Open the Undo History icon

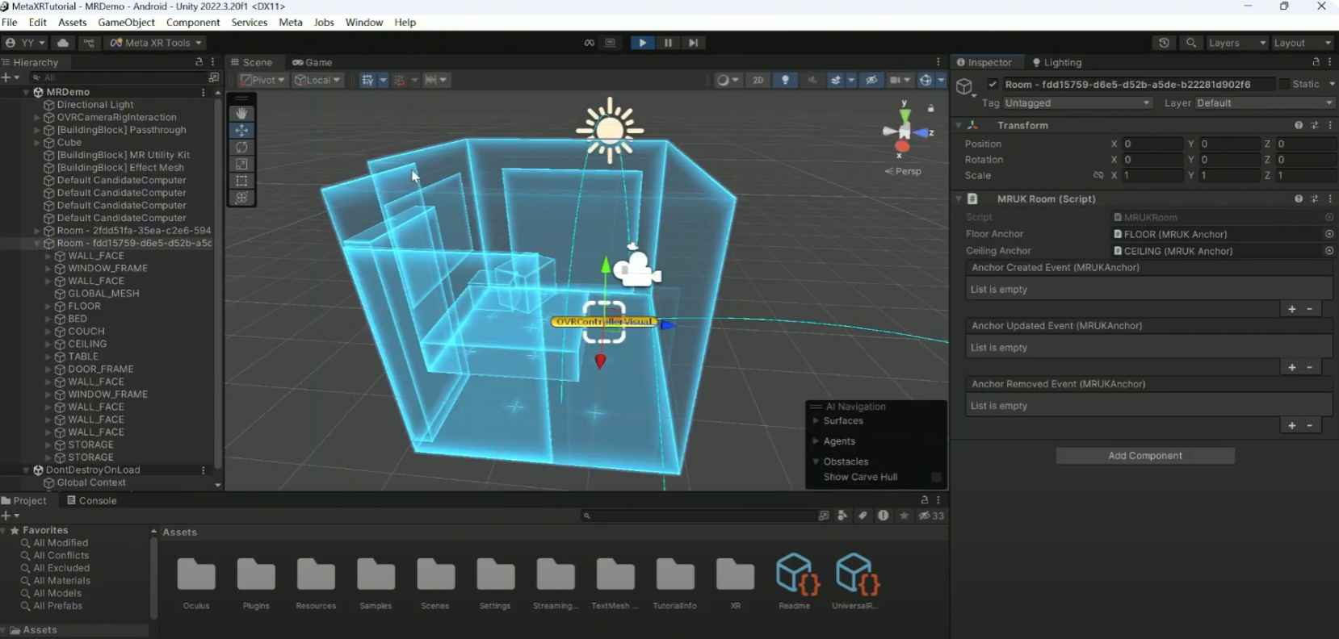1164,43
